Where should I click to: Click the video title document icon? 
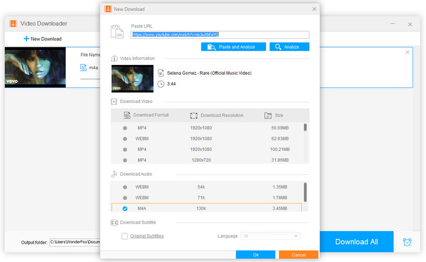[x=161, y=73]
